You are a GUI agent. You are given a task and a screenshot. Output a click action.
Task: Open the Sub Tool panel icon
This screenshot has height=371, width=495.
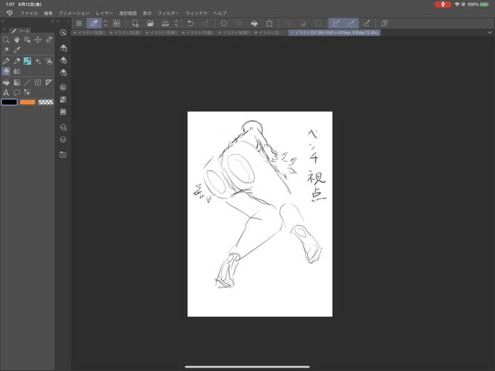[x=63, y=47]
